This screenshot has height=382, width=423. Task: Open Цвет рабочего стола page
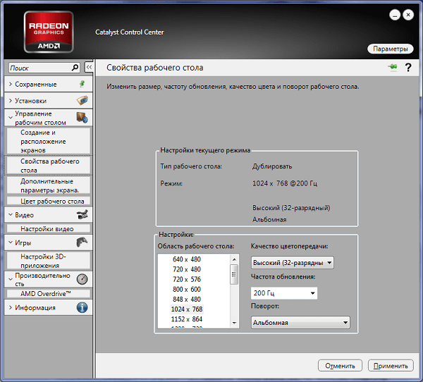49,201
